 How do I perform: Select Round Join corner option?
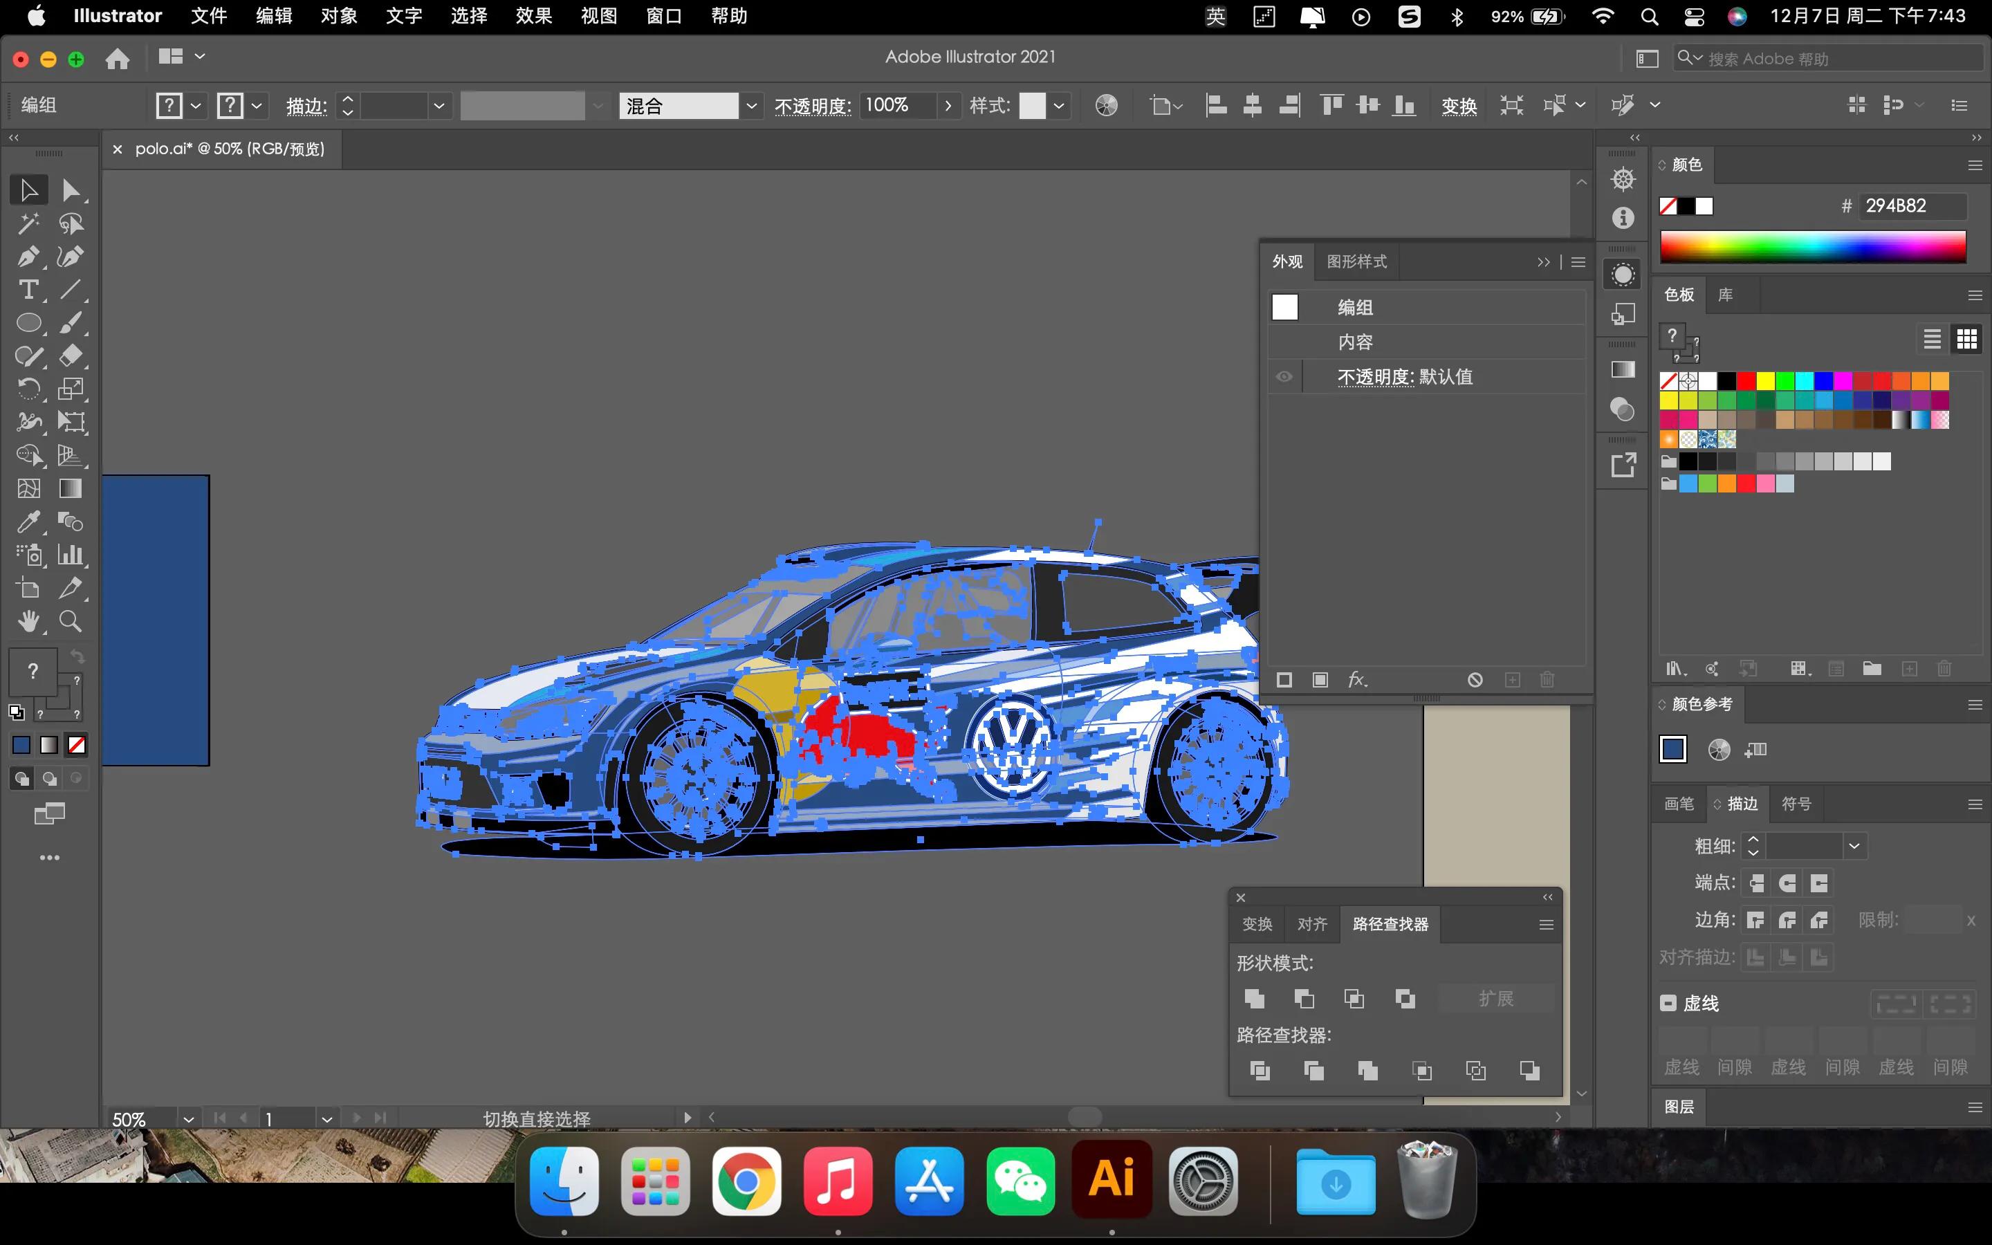(x=1787, y=920)
